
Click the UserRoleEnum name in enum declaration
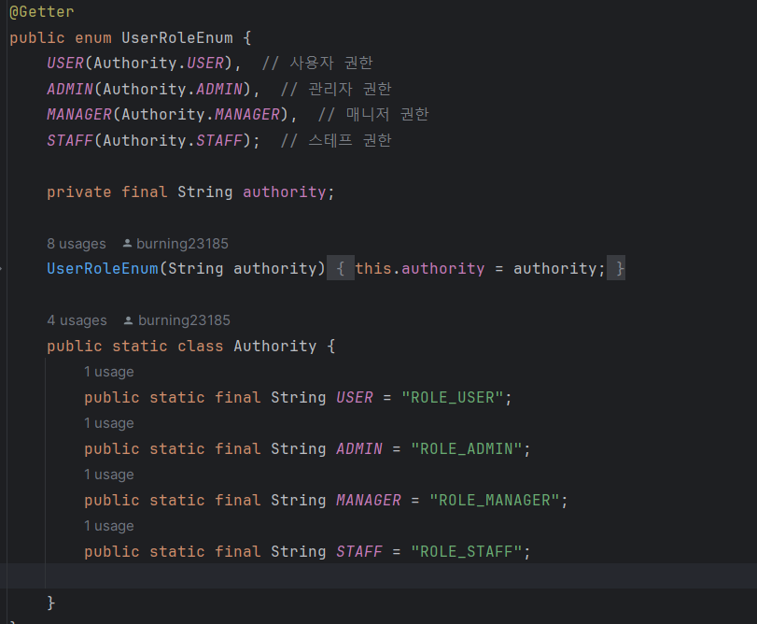tap(176, 37)
